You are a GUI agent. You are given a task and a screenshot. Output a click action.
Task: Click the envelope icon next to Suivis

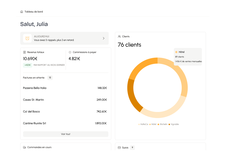tap(119, 148)
